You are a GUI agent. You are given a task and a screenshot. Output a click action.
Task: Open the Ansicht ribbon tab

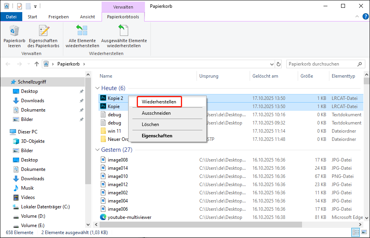coord(87,17)
